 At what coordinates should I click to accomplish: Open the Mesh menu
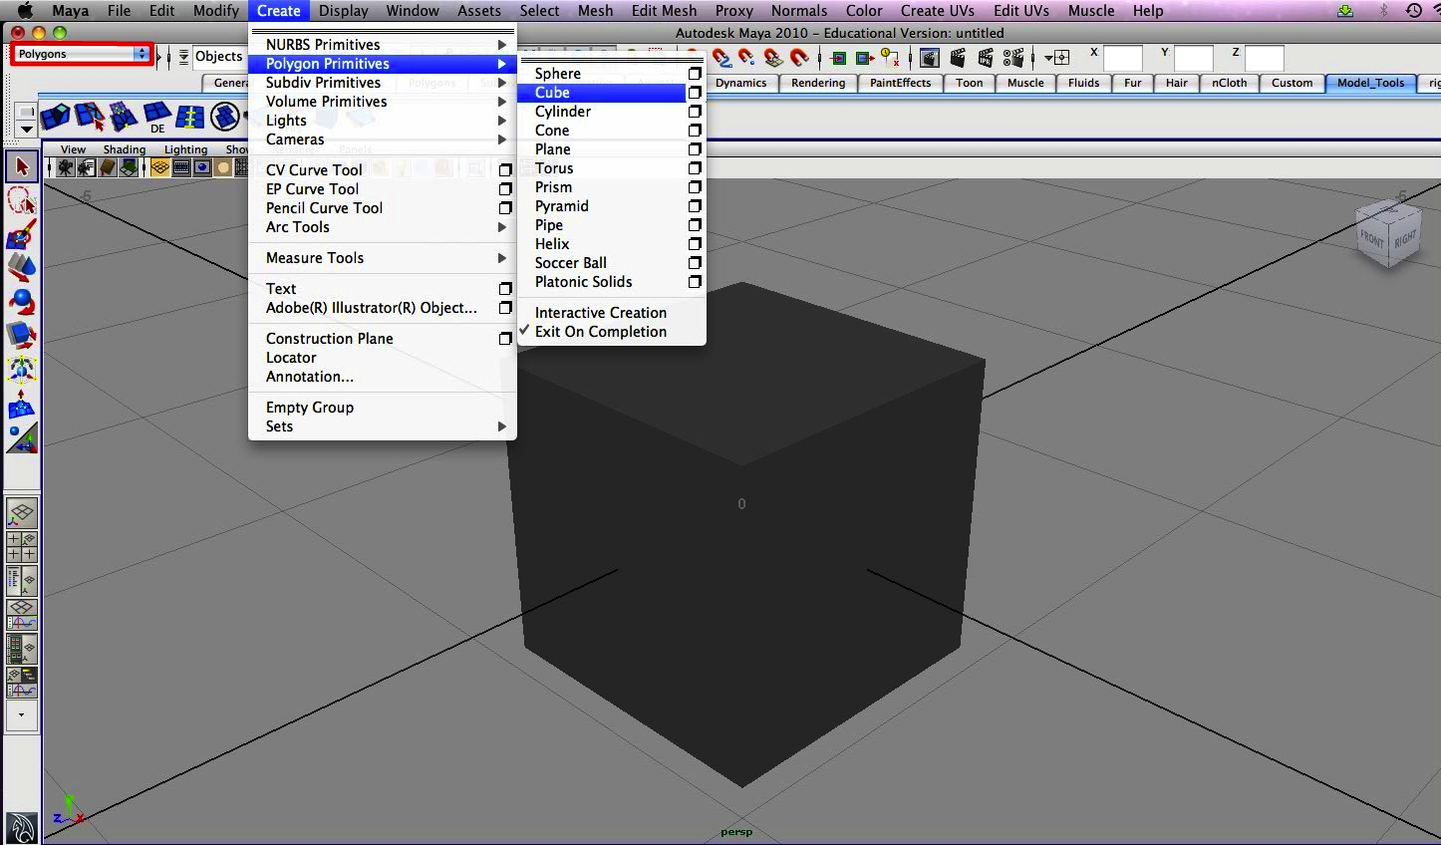pos(595,11)
